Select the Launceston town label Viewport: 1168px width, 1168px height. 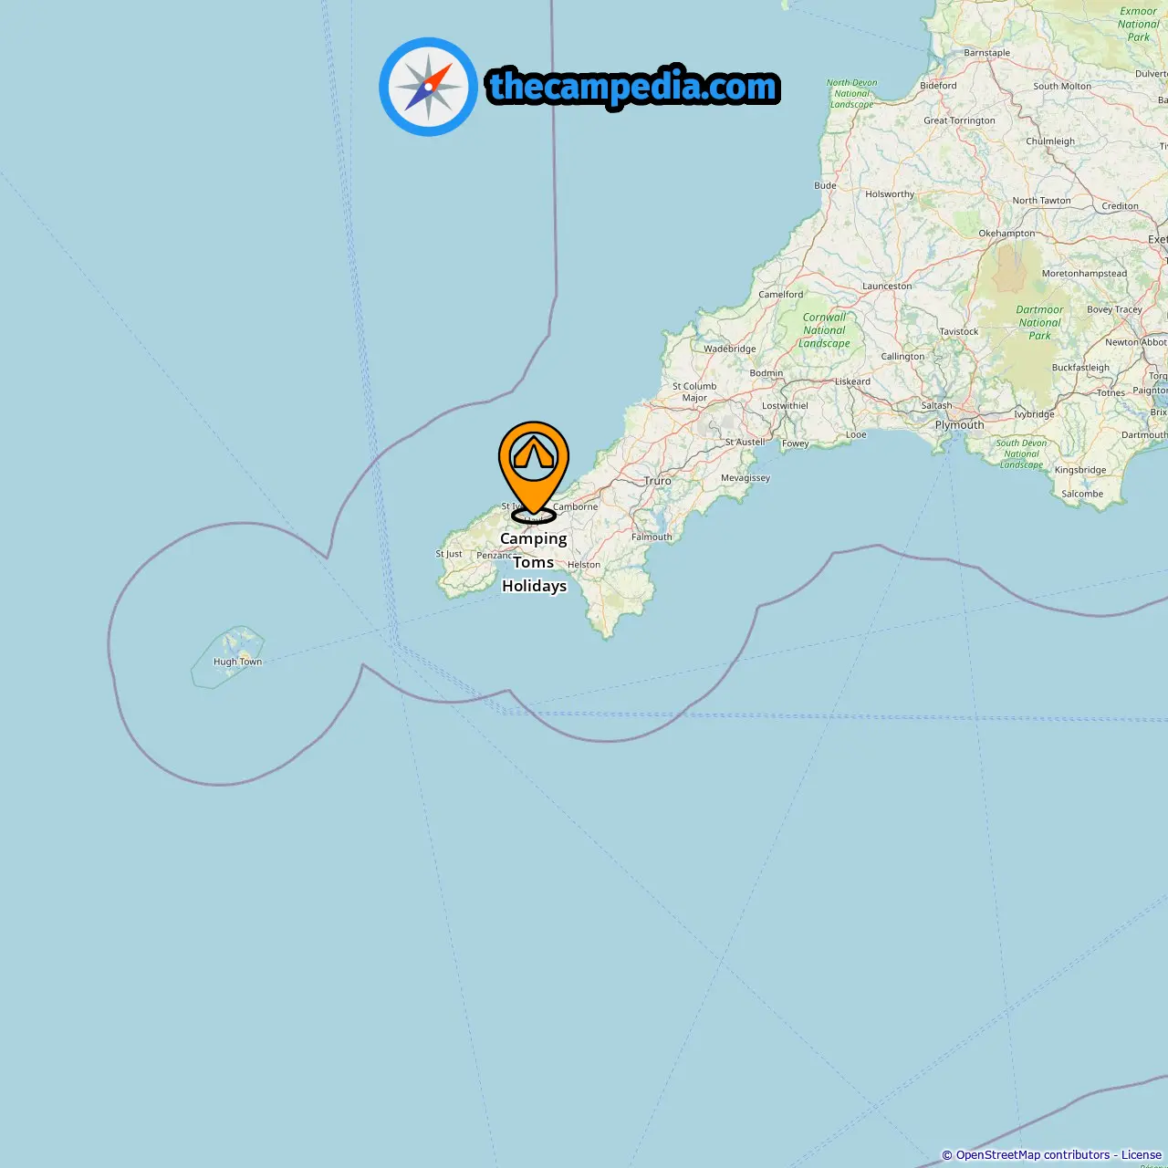[x=887, y=287]
